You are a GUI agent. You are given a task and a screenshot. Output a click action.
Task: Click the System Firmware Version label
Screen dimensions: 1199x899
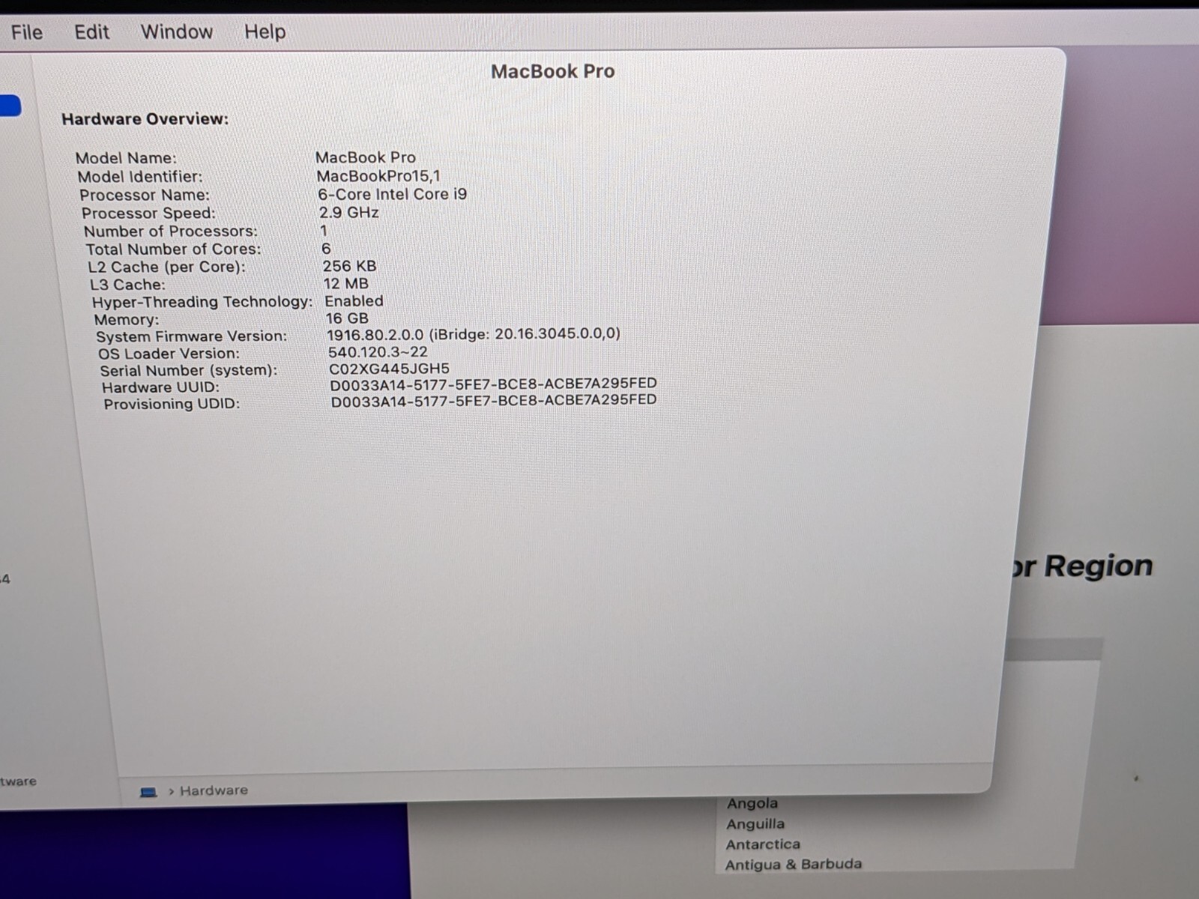[x=192, y=337]
